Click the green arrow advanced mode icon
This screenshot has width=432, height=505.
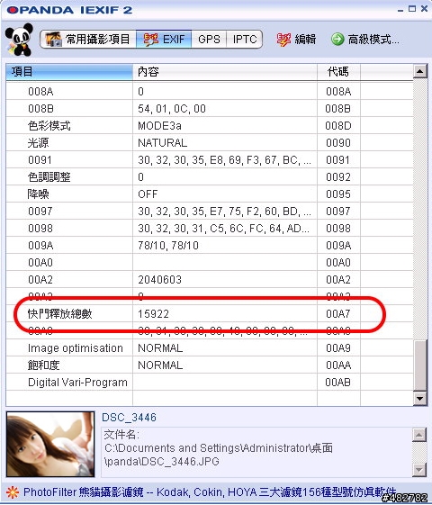[x=337, y=40]
